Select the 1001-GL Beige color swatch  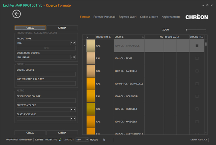(90, 58)
